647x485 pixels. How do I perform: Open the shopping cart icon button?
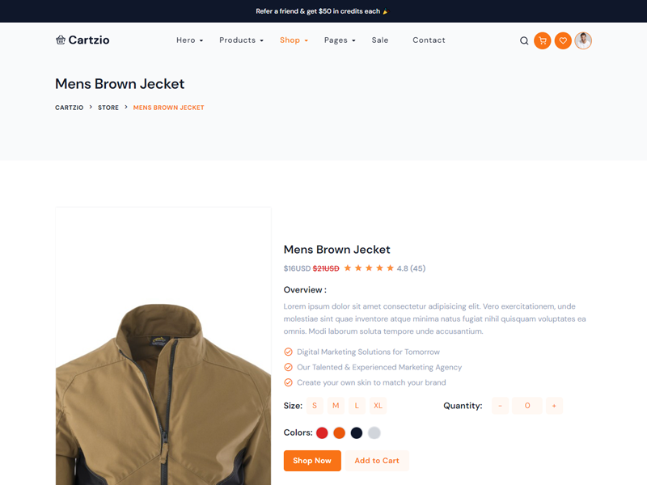tap(543, 40)
